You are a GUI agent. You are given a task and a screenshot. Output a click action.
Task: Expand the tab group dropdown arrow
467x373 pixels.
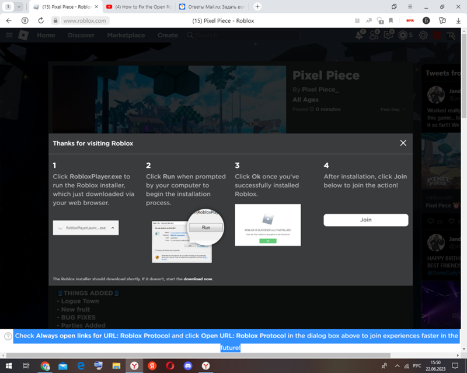pos(19,6)
